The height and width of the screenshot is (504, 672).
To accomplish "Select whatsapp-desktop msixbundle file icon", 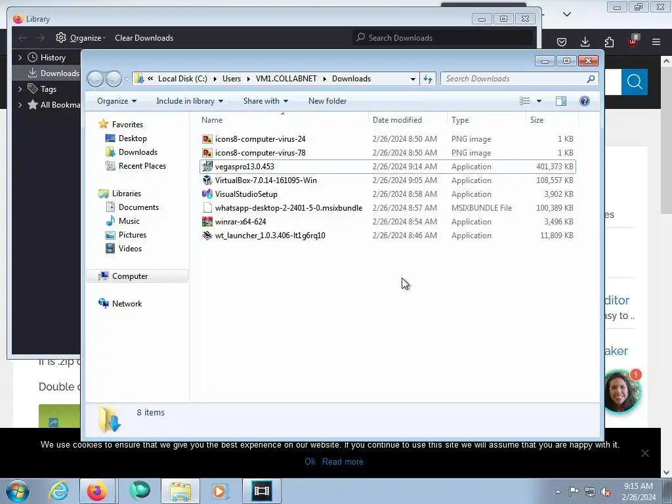I will point(207,208).
